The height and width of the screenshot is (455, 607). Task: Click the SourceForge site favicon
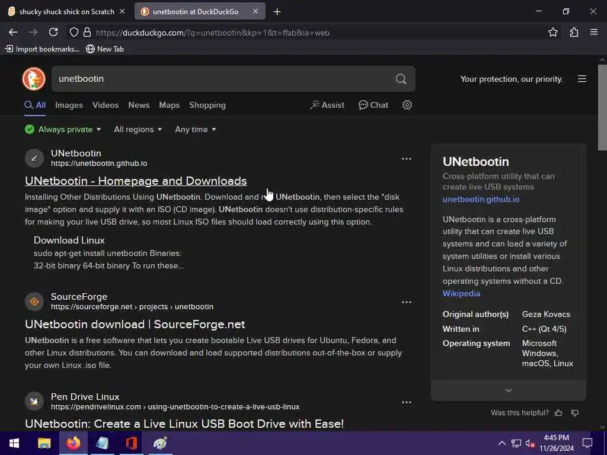pyautogui.click(x=34, y=302)
